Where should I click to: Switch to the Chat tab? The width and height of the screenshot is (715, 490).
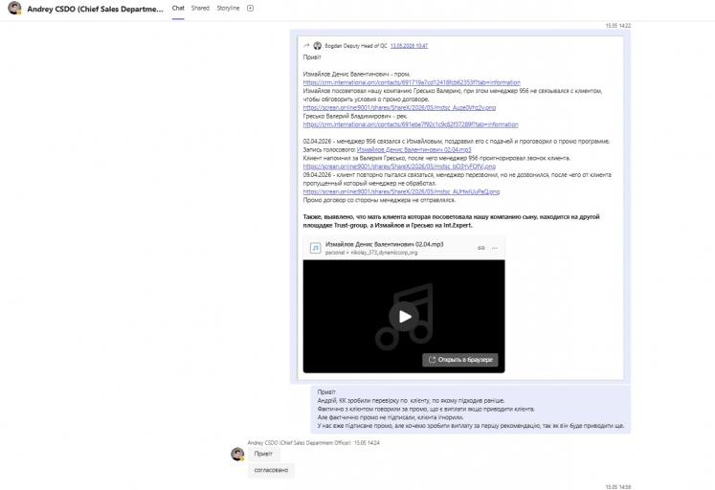tap(178, 9)
